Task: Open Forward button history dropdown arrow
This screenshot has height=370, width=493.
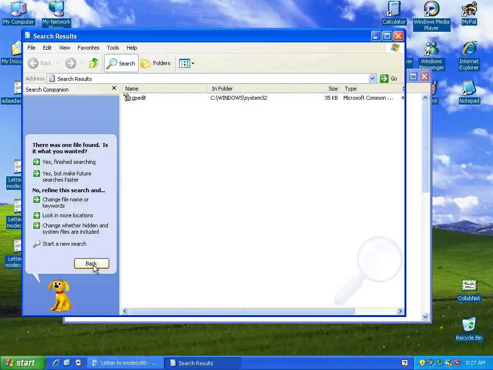Action: click(82, 63)
